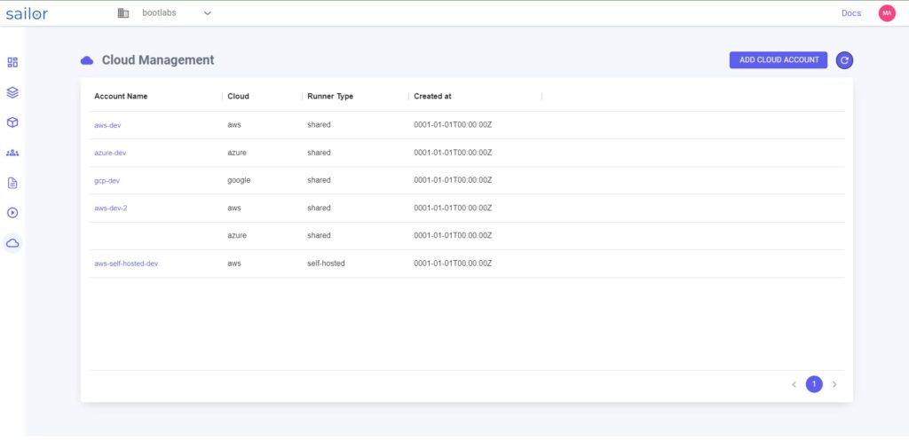
Task: Click the sailor logo
Action: pos(27,13)
